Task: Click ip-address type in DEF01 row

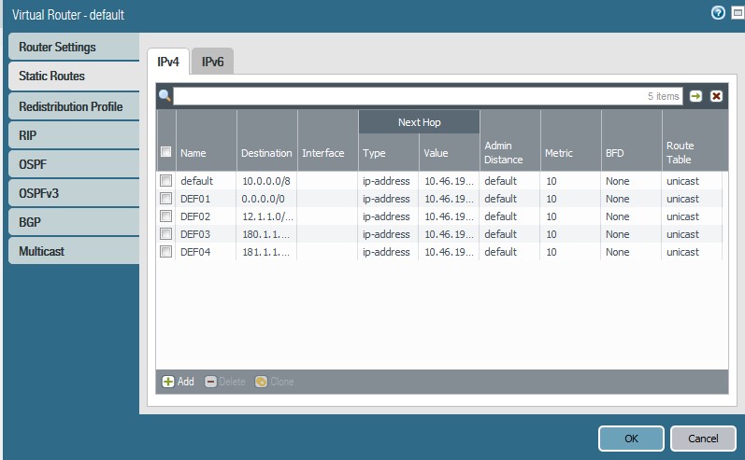Action: 386,199
